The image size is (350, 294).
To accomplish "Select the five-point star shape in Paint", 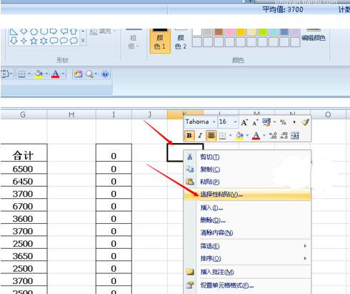I will (34, 41).
